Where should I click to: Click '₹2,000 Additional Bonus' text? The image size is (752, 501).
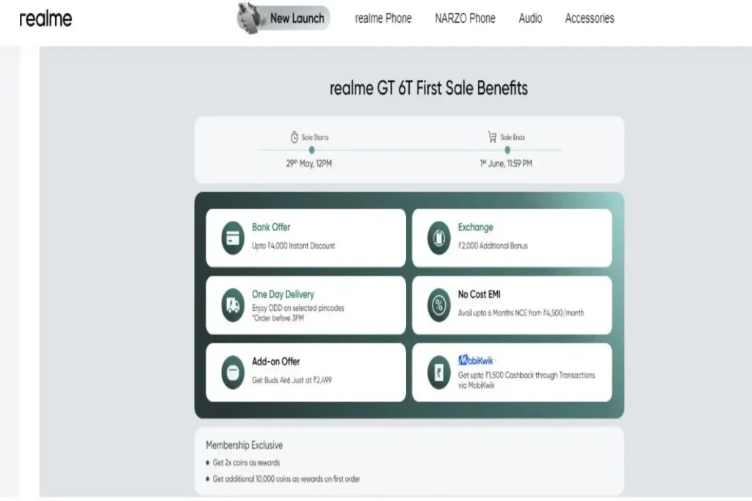(493, 246)
